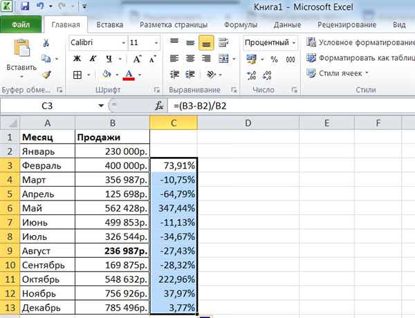415x318 pixels.
Task: Apply comma style 000 button
Action: (290, 59)
